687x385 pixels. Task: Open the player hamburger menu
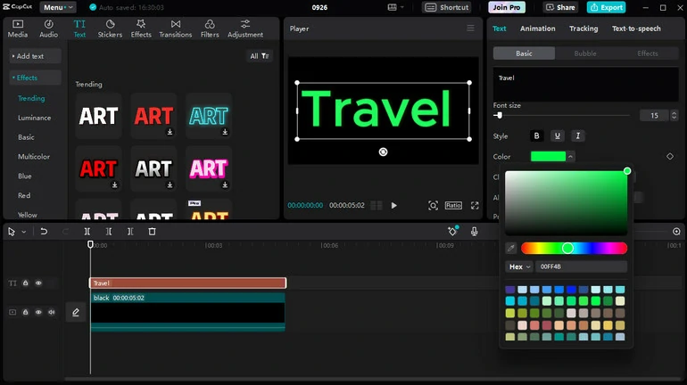(x=470, y=29)
